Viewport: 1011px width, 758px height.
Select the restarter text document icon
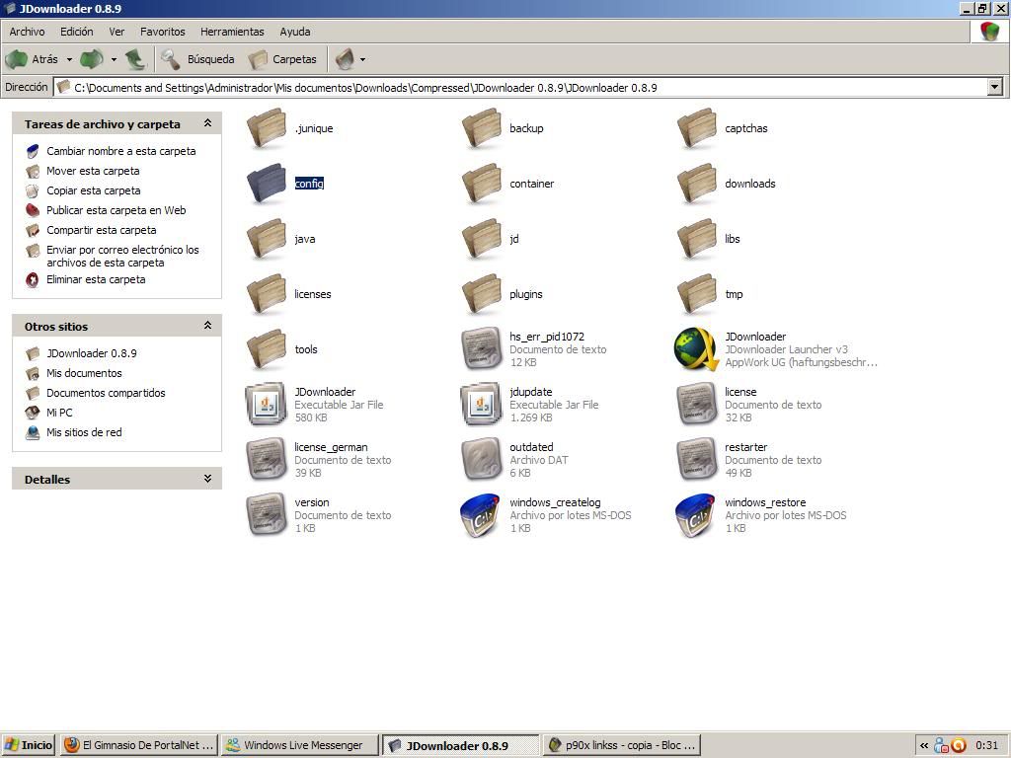click(697, 460)
